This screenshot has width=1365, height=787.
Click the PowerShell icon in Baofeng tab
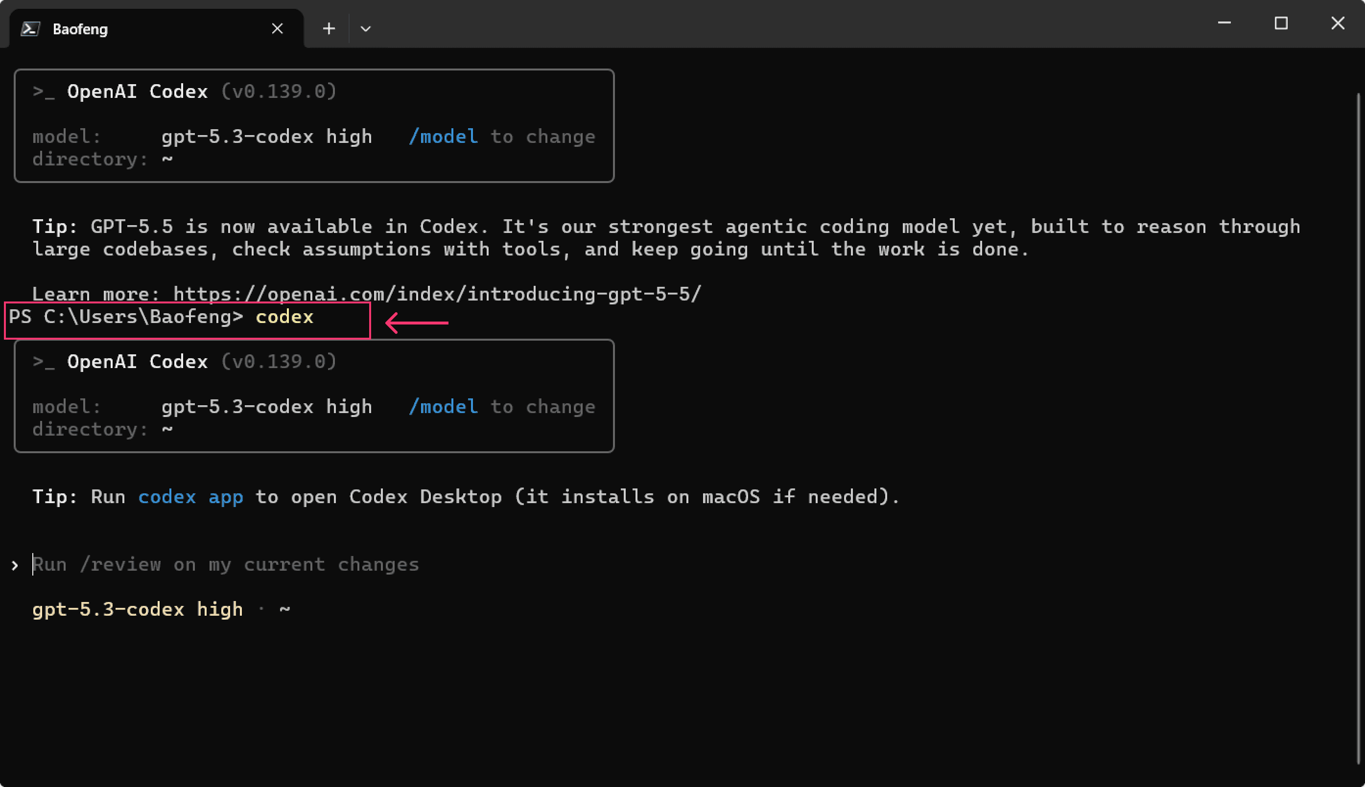(31, 29)
